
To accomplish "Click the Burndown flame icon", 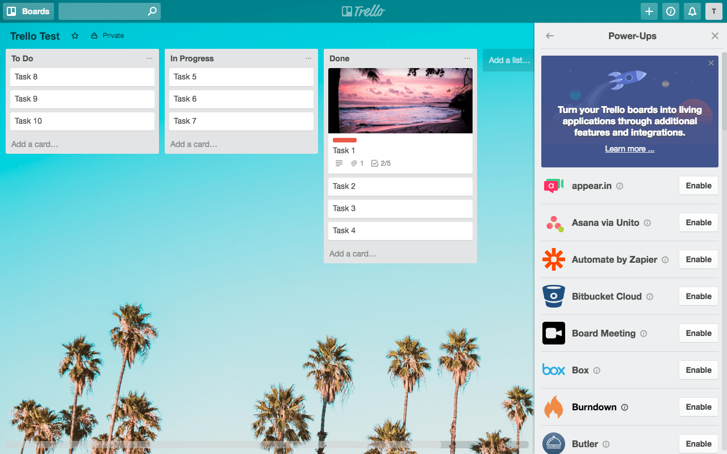I will [554, 407].
